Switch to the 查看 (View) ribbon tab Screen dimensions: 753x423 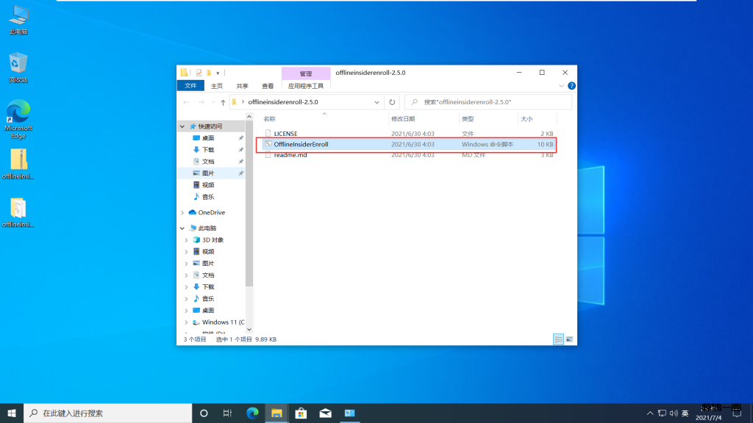268,86
